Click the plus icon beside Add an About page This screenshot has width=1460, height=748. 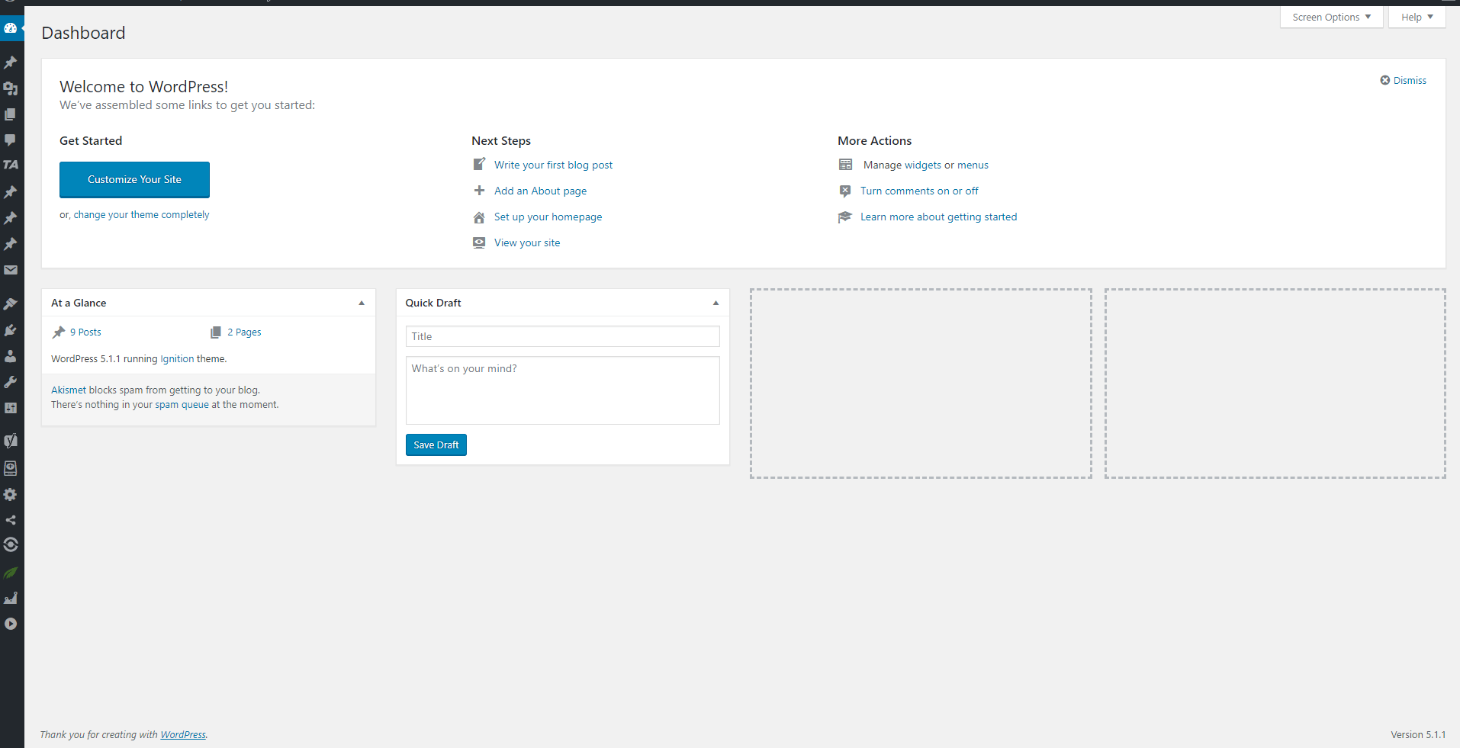(479, 191)
